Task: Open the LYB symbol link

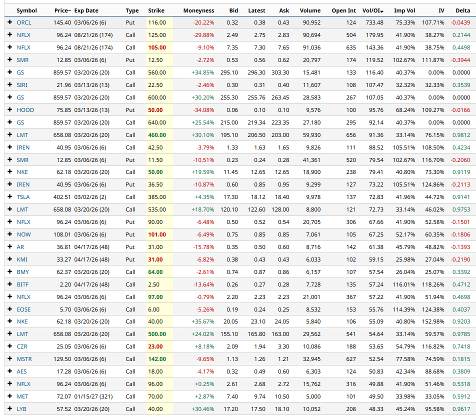Action: [21, 409]
